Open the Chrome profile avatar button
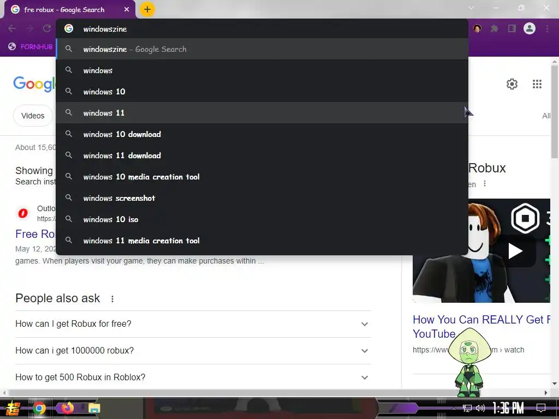The width and height of the screenshot is (559, 419). (x=530, y=28)
